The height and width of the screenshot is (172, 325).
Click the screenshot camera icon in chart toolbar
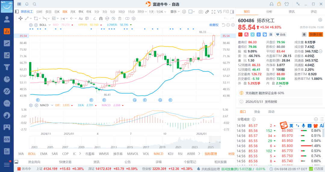coord(201,12)
